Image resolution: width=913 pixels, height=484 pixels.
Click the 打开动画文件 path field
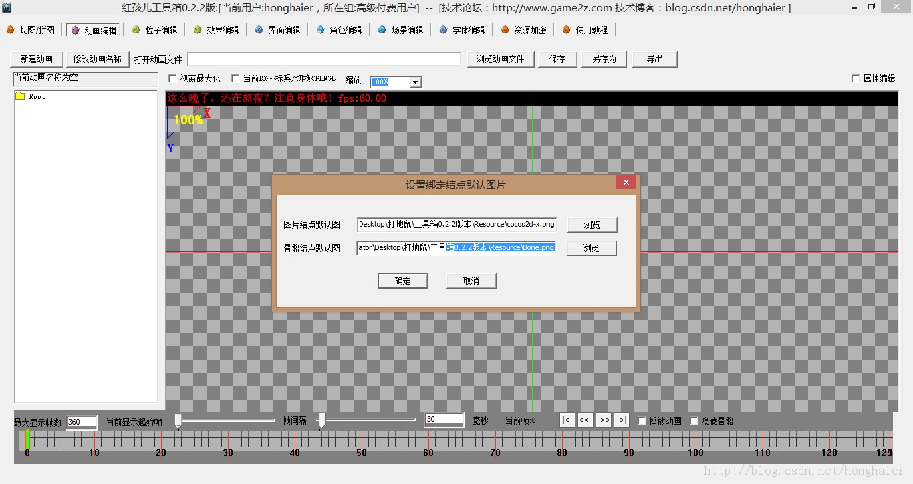tap(324, 59)
